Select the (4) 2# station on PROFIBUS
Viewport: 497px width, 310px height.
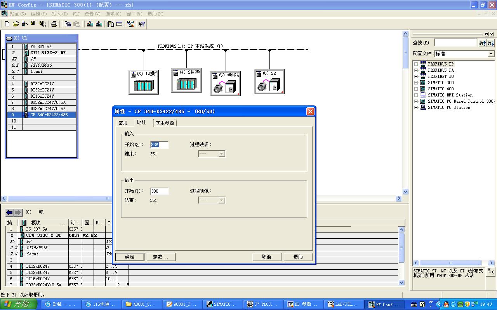point(186,81)
